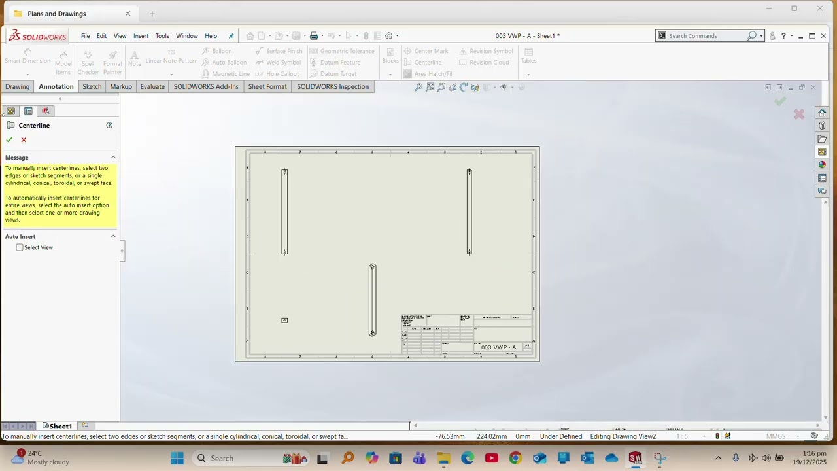The image size is (837, 471).
Task: Show hidden system tray icons chevron
Action: [718, 458]
